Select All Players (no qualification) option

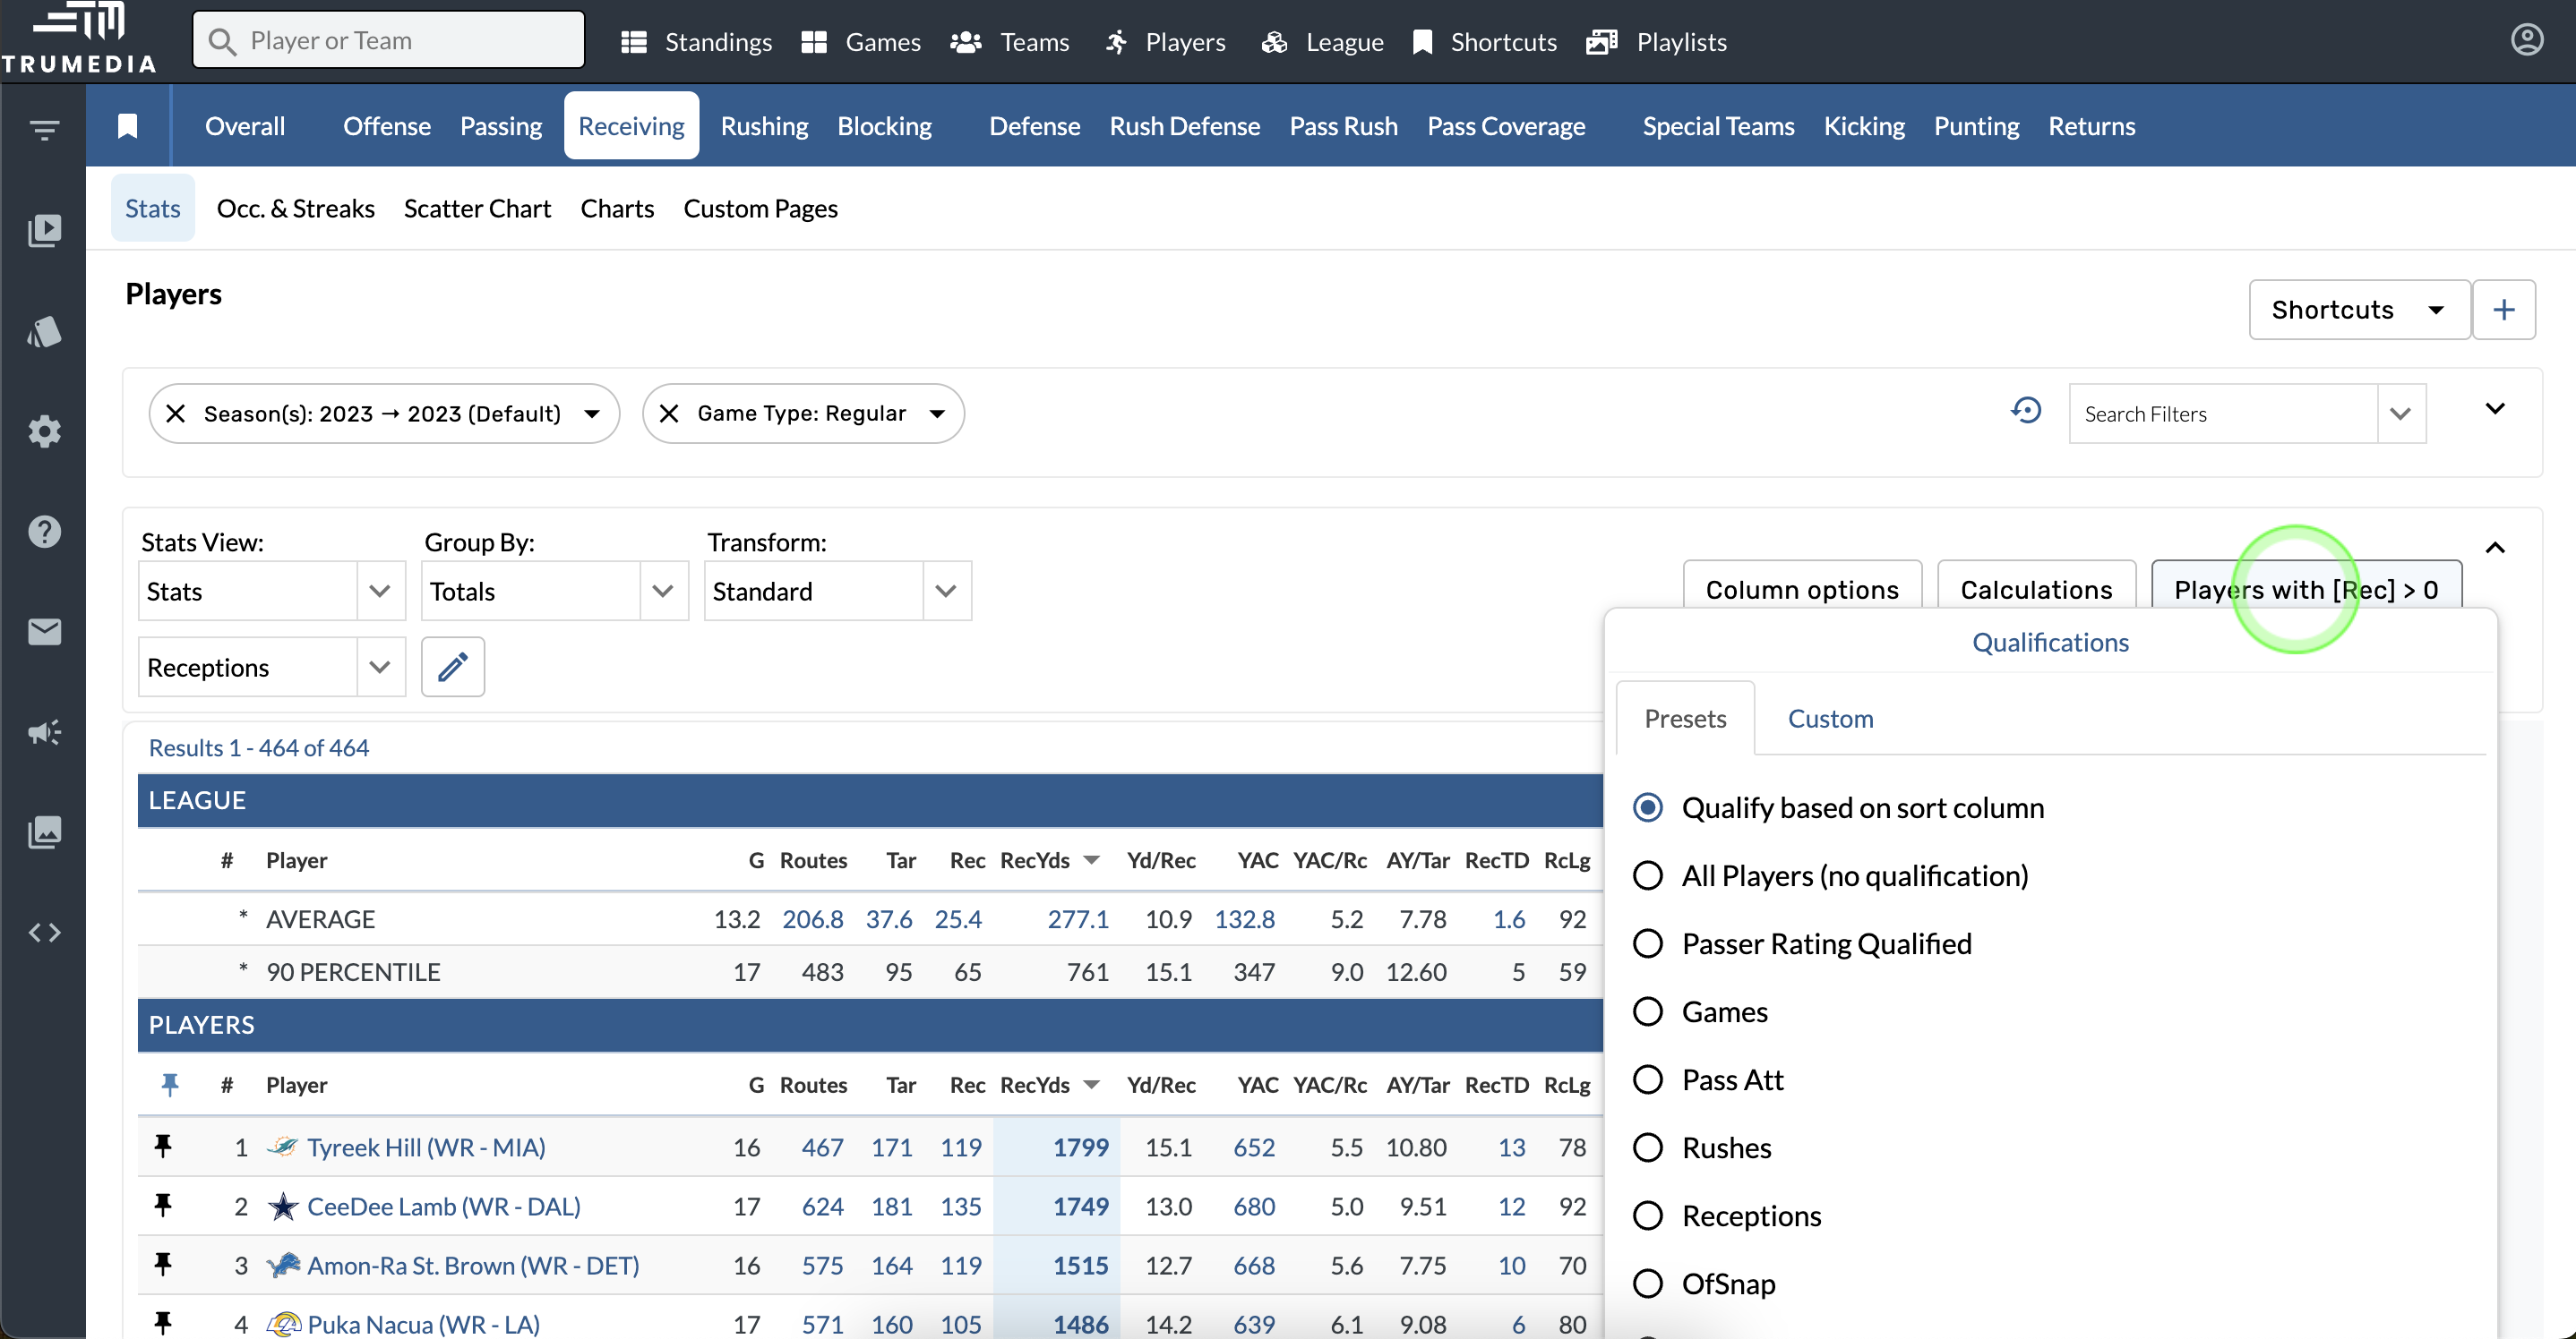pos(1647,875)
